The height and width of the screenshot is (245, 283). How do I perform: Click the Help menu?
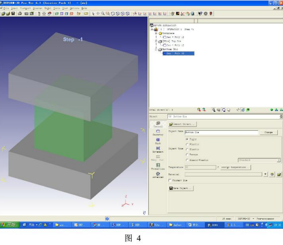[x=84, y=8]
